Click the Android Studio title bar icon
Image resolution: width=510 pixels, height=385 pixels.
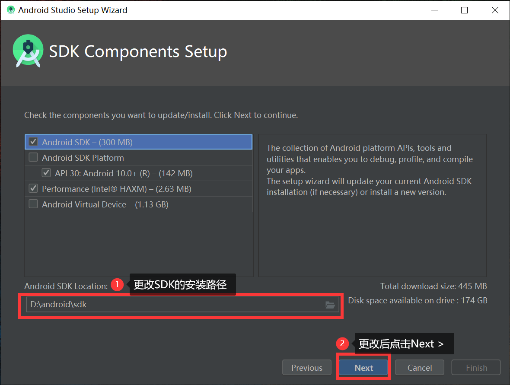click(x=11, y=10)
